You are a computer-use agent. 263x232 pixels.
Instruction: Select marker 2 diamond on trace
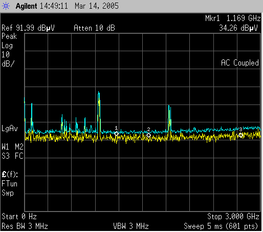click(148, 135)
